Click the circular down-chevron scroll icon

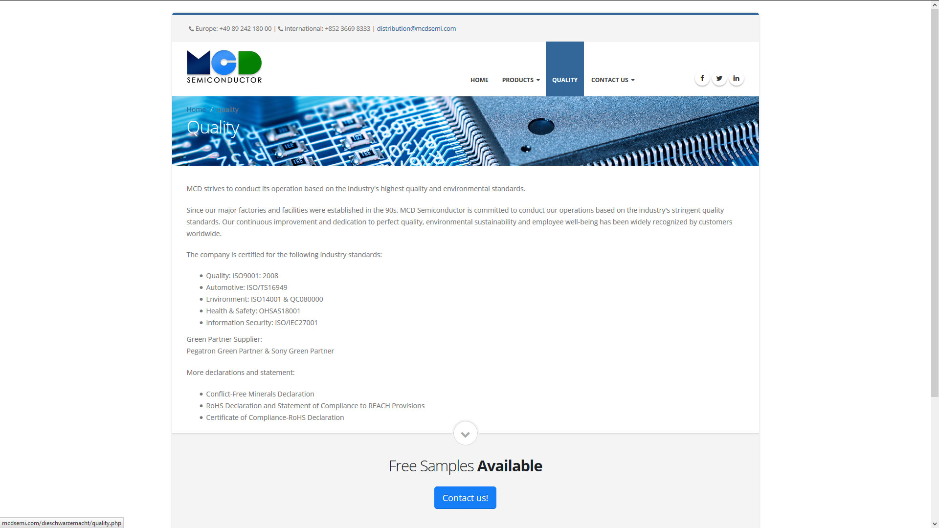tap(465, 434)
